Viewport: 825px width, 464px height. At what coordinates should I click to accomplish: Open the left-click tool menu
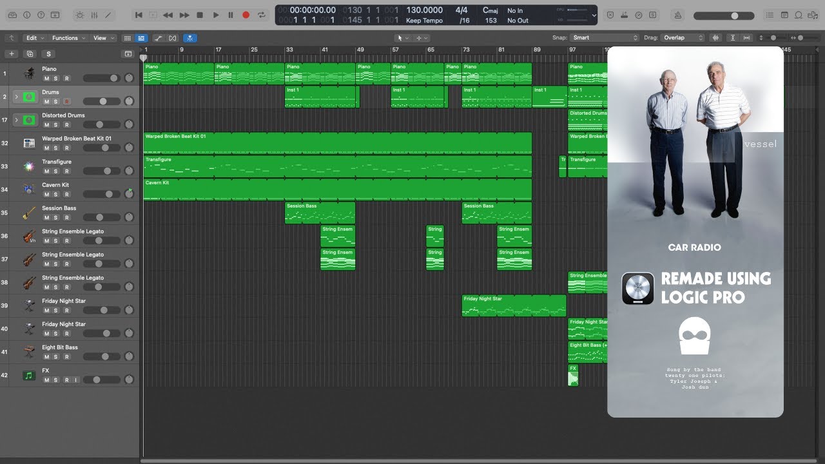click(402, 38)
